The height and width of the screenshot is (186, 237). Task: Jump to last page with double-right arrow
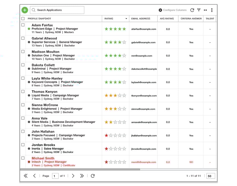click(82, 176)
